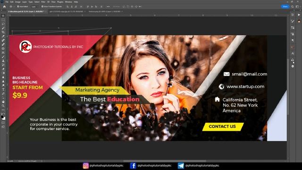
Task: Select the Lasso tool
Action: [3, 24]
